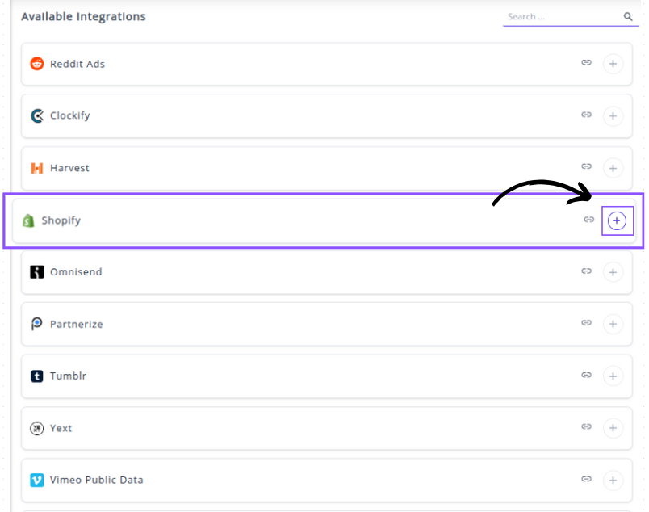The image size is (649, 512).
Task: Open the Clockify integration entry
Action: tap(69, 115)
